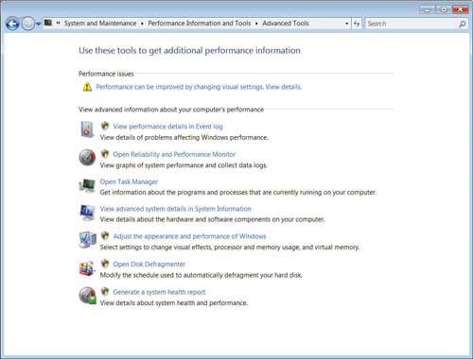Click the Task Manager icon
This screenshot has width=473, height=359.
[x=87, y=185]
